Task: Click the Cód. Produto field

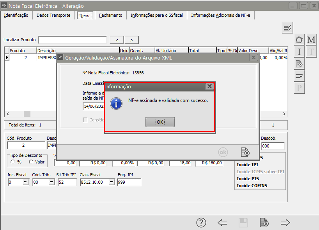Action: [x=26, y=145]
